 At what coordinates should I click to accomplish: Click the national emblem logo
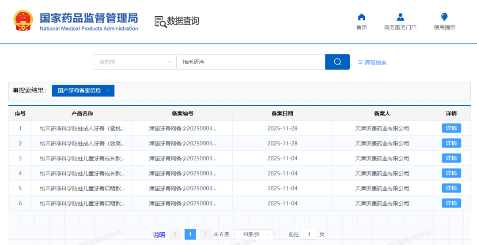(23, 20)
